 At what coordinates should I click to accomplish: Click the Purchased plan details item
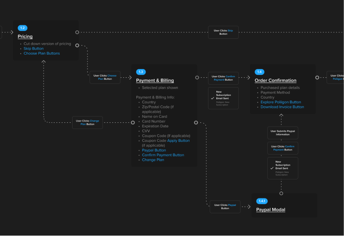280,88
